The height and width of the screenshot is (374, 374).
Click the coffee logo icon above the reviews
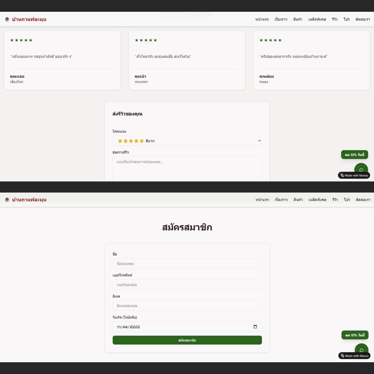[7, 19]
